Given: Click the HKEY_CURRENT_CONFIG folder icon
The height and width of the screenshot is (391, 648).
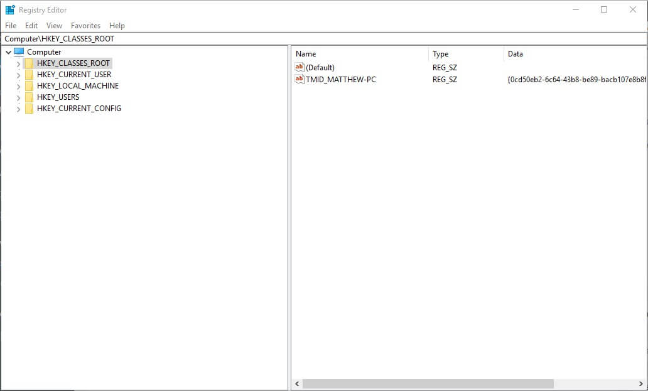Looking at the screenshot, I should 29,108.
